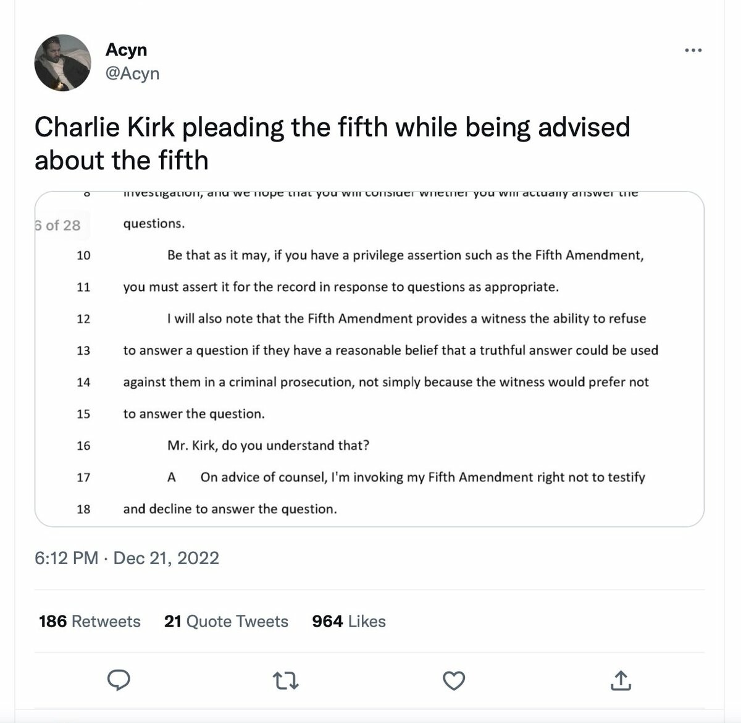Click the retweet arrows icon
The image size is (741, 723).
[x=286, y=680]
